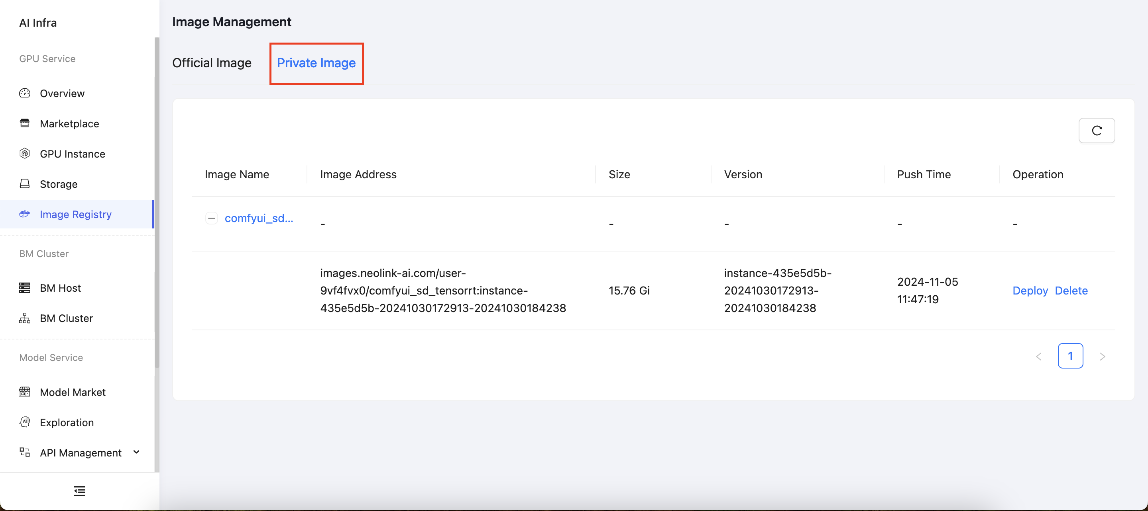Switch to the Official Image tab
Image resolution: width=1148 pixels, height=511 pixels.
click(212, 63)
